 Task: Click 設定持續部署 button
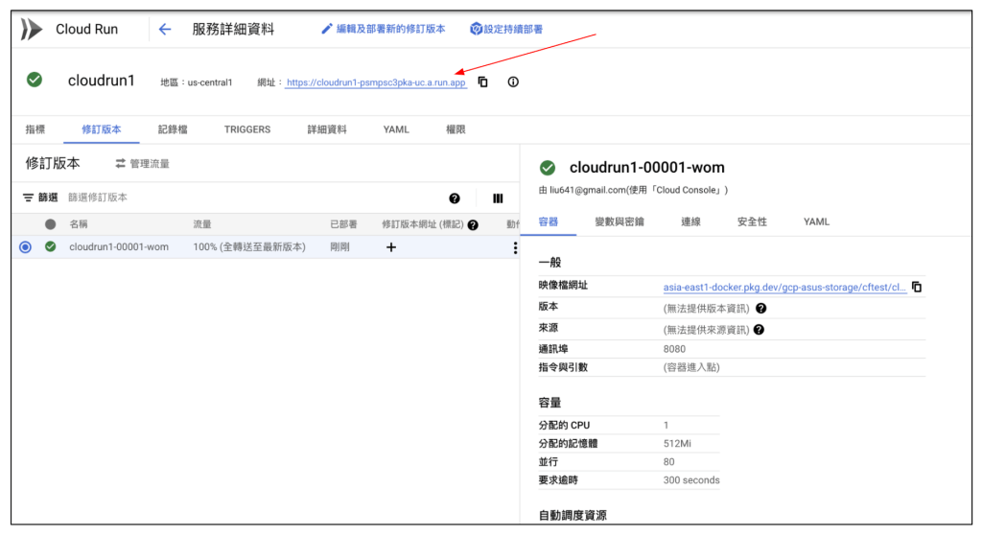coord(506,29)
